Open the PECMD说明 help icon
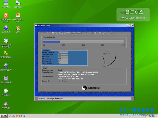 6,28
